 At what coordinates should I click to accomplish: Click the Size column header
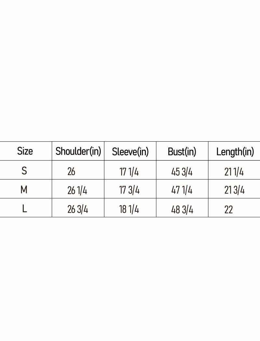click(25, 151)
